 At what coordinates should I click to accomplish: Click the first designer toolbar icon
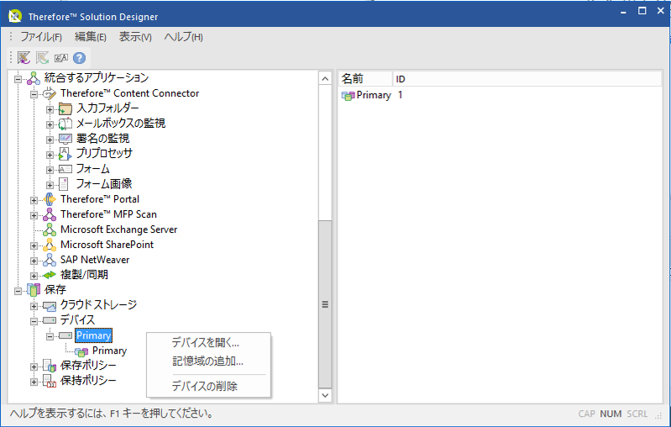[24, 57]
